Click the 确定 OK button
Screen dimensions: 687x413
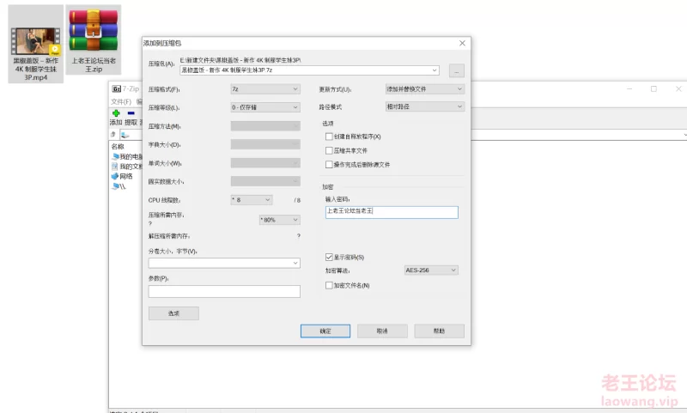point(325,331)
